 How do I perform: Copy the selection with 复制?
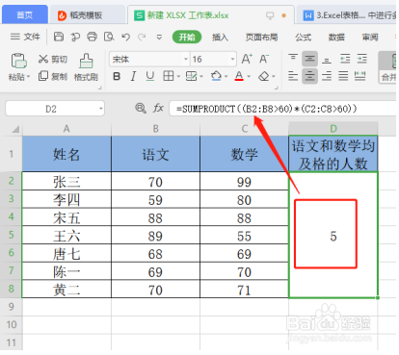pos(52,76)
